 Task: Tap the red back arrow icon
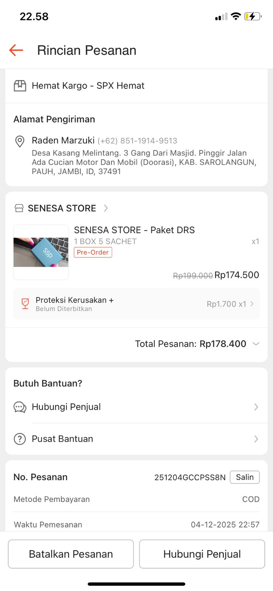[x=16, y=50]
